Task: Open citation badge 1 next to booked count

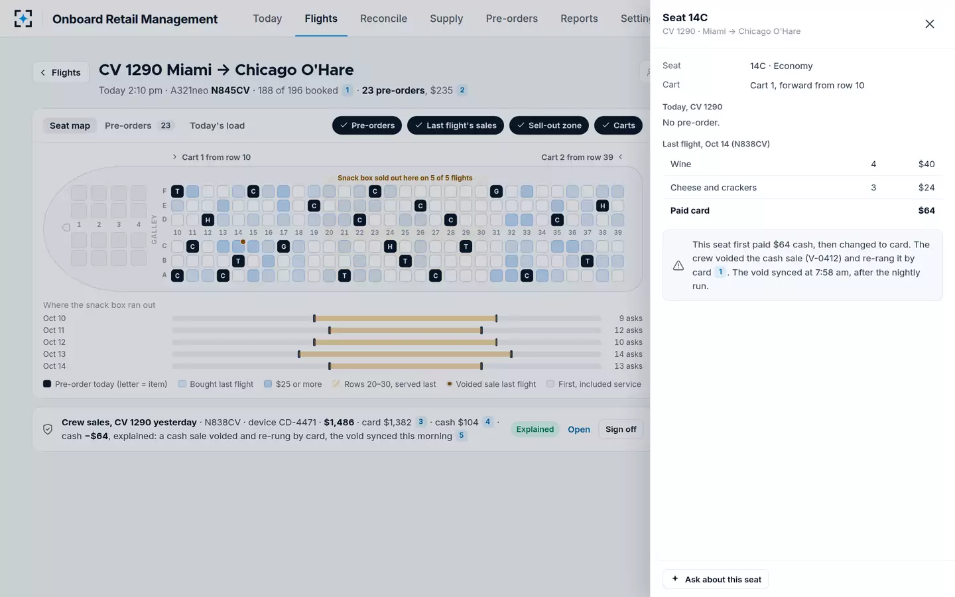Action: click(x=348, y=90)
